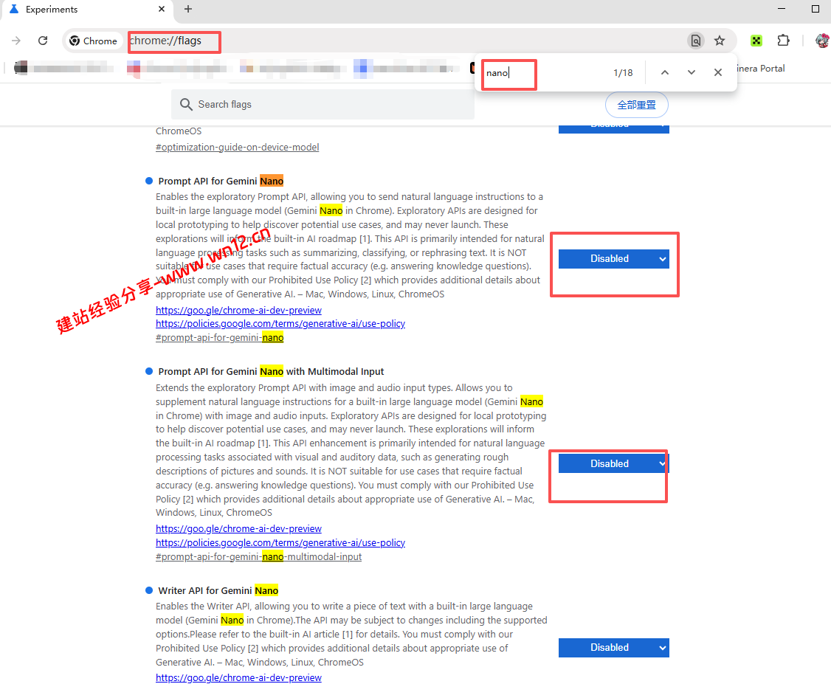Click #prompt-api-for-gemini-nano-multimodal-input anchor
Screen dimensions: 831x684
point(258,557)
